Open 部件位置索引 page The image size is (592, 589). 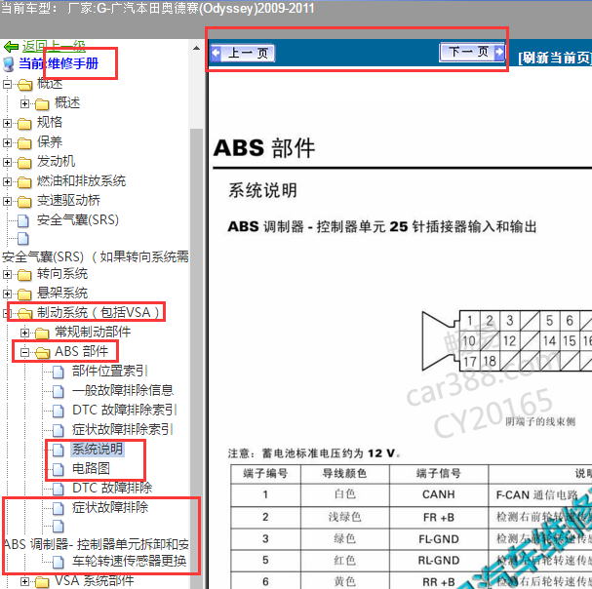110,371
